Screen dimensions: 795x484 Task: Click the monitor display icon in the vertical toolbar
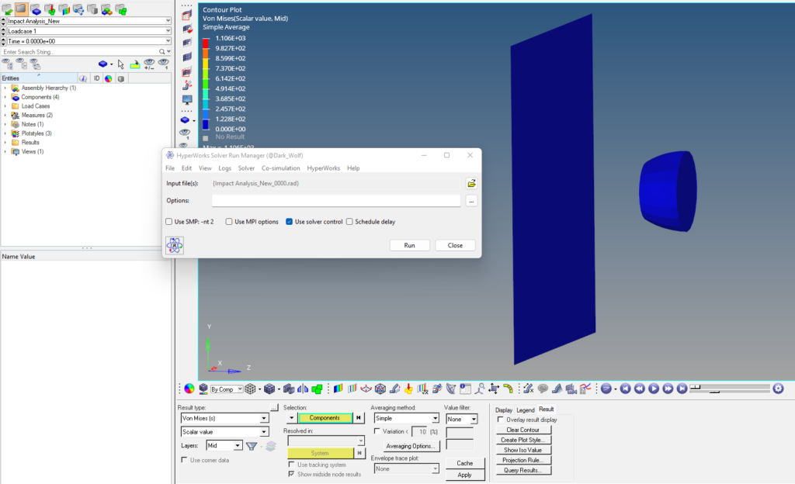(187, 100)
